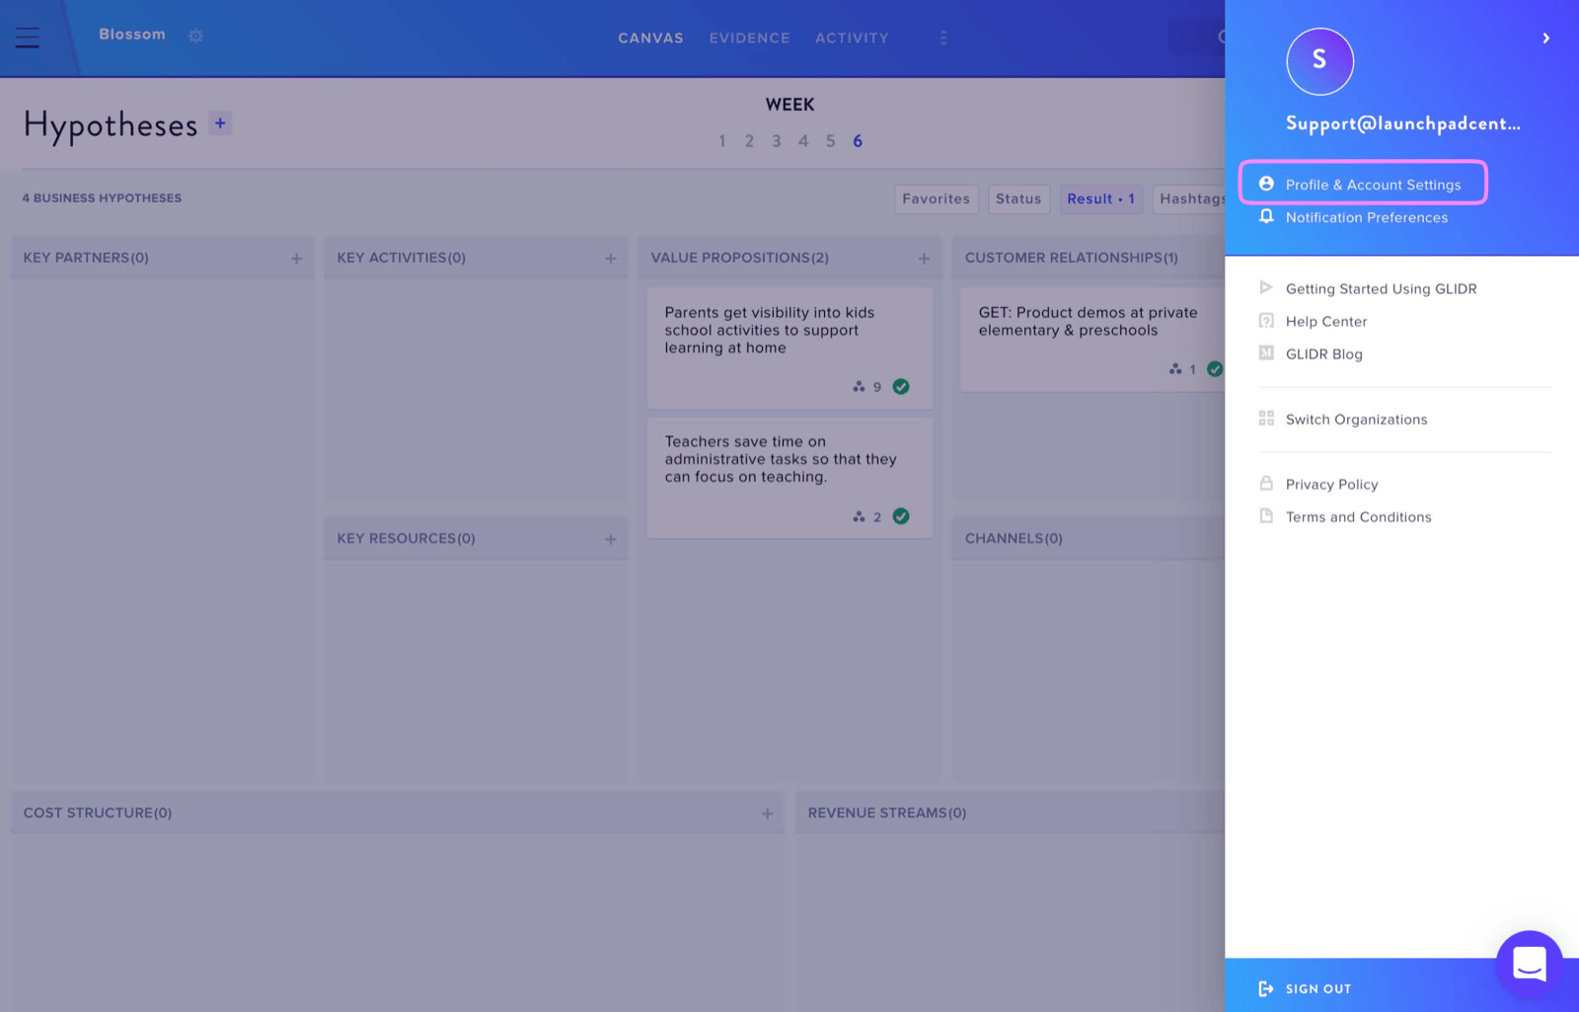
Task: Switch to the Evidence tab
Action: coord(749,39)
